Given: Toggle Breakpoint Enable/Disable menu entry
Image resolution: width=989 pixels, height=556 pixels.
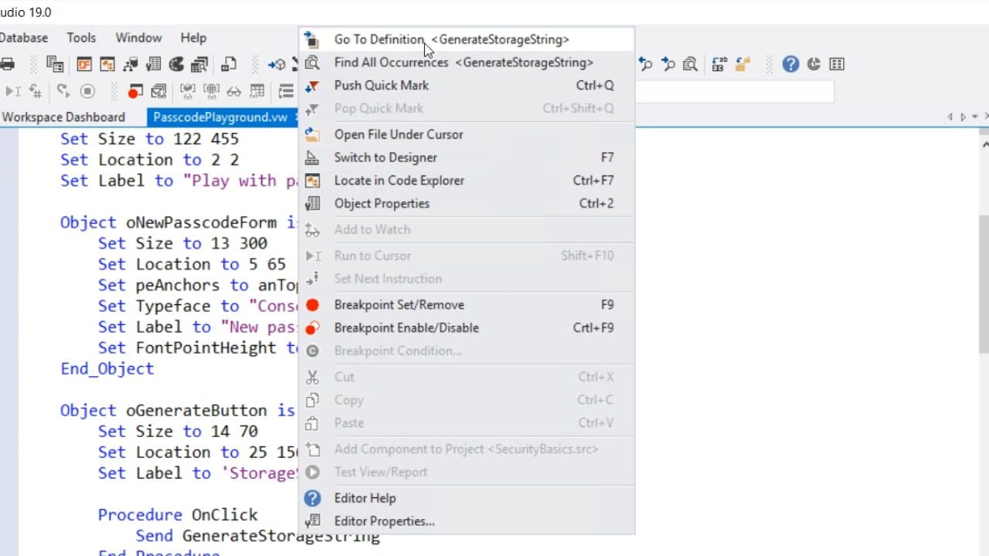Looking at the screenshot, I should [x=406, y=328].
